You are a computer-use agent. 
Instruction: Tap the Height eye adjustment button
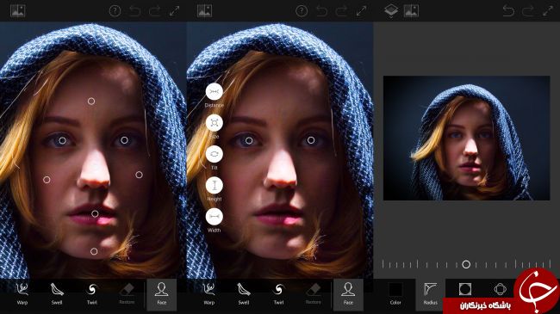click(215, 185)
